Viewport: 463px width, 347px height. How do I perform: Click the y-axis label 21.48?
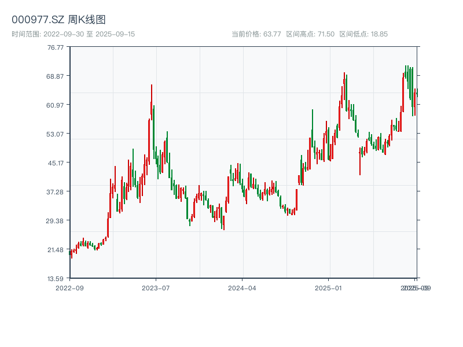click(56, 250)
